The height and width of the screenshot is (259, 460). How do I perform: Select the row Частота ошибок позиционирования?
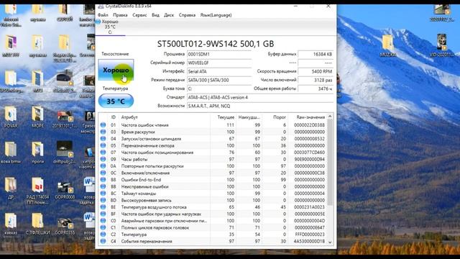[x=213, y=153]
